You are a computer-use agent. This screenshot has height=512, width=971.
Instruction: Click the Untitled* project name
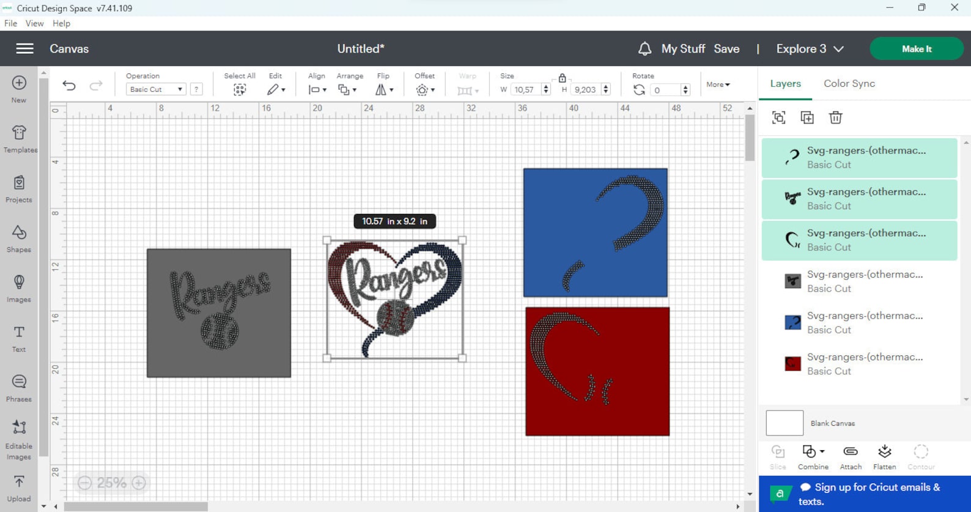click(x=361, y=48)
